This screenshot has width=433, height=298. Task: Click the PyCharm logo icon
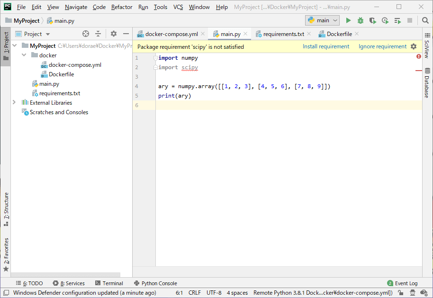(8, 7)
